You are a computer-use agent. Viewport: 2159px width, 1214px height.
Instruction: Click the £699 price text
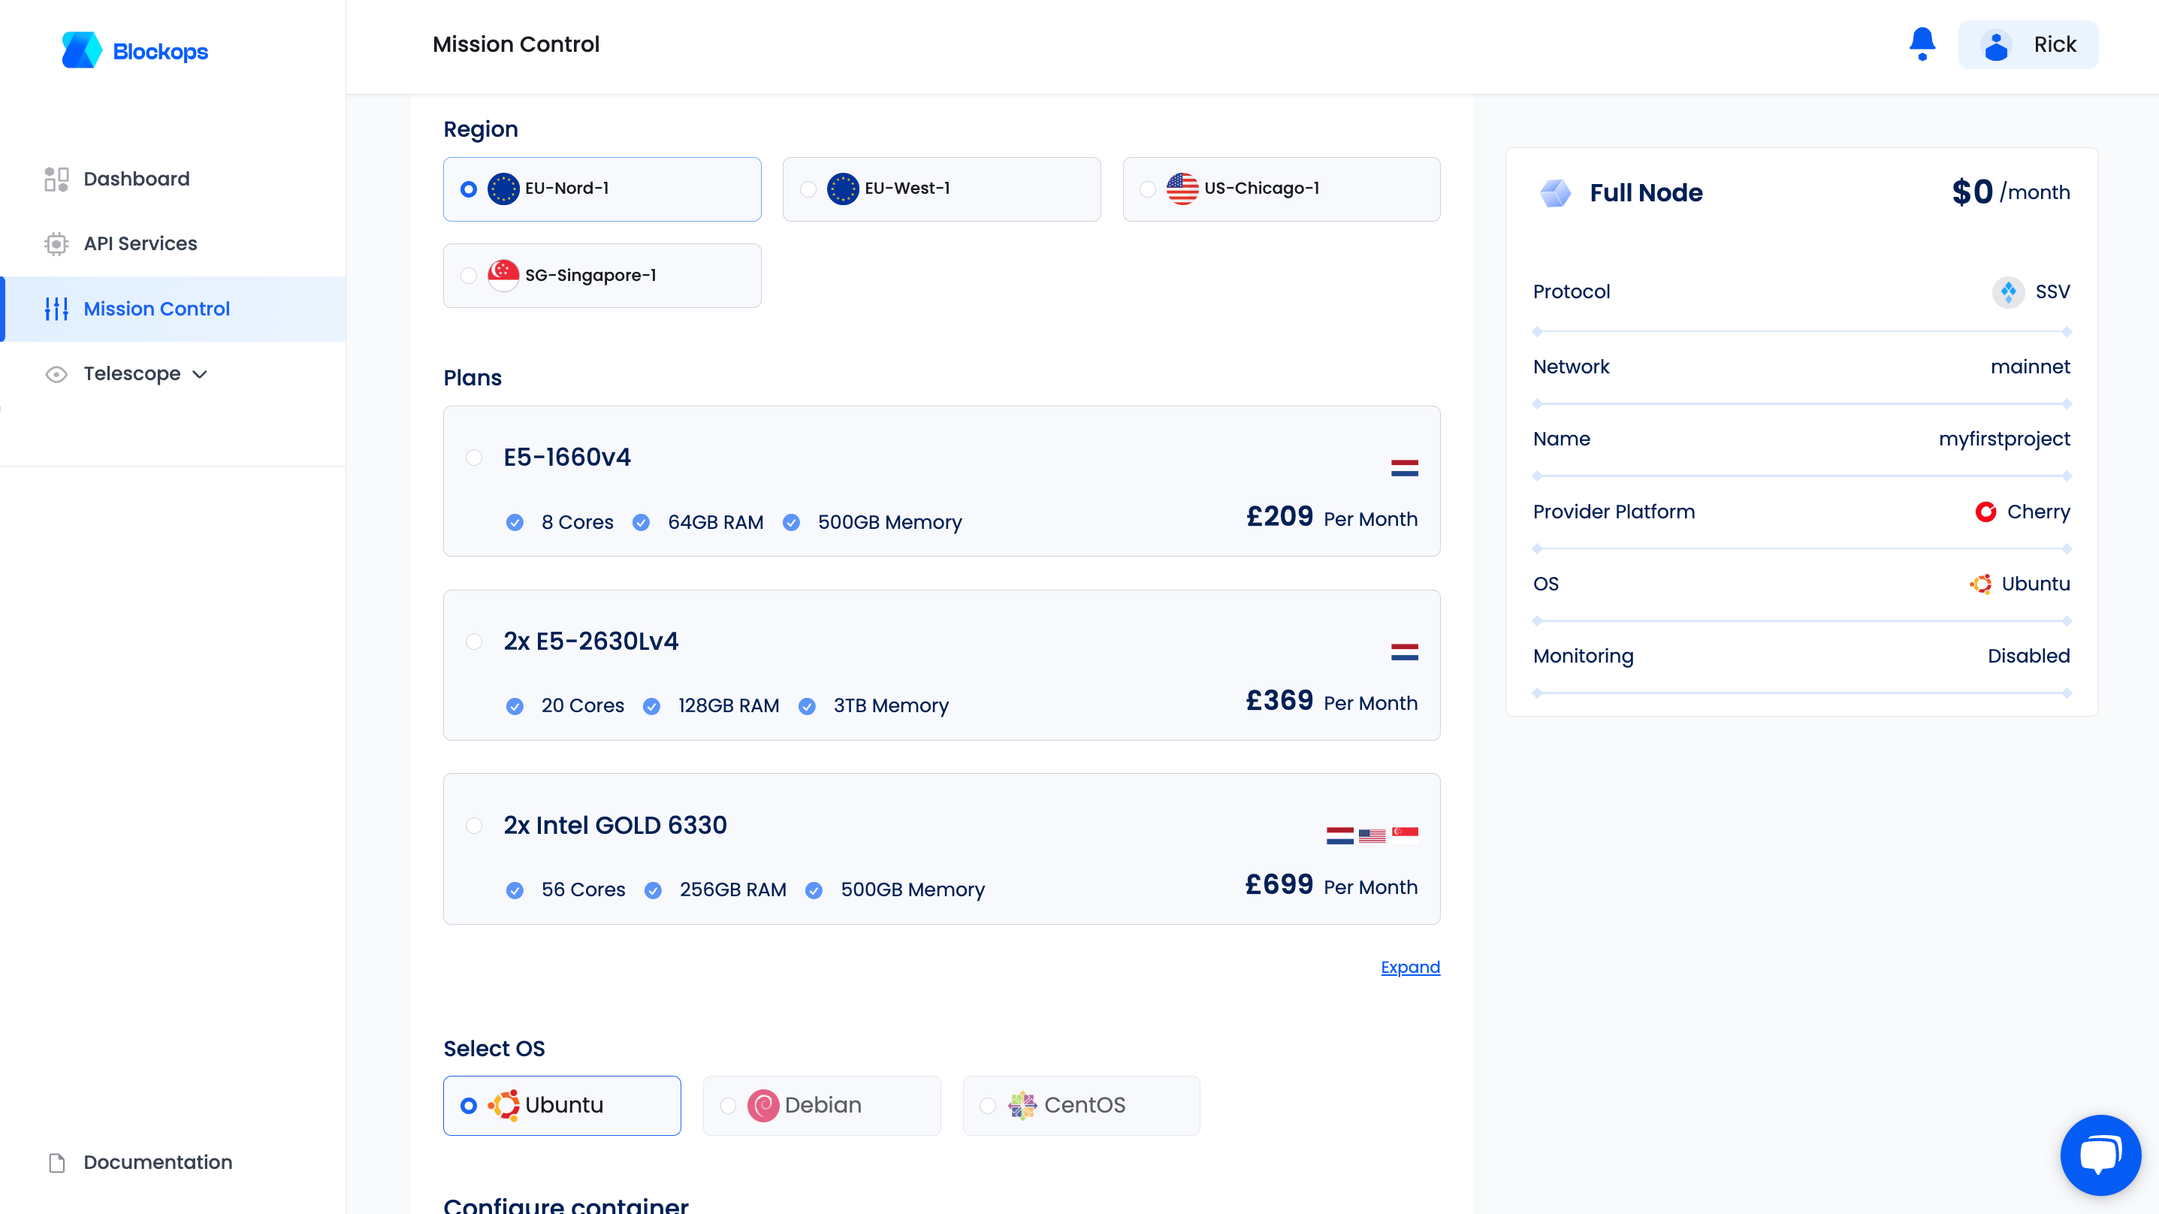(1279, 884)
